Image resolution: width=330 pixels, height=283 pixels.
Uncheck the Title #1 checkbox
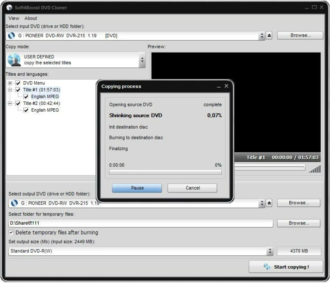[x=18, y=90]
